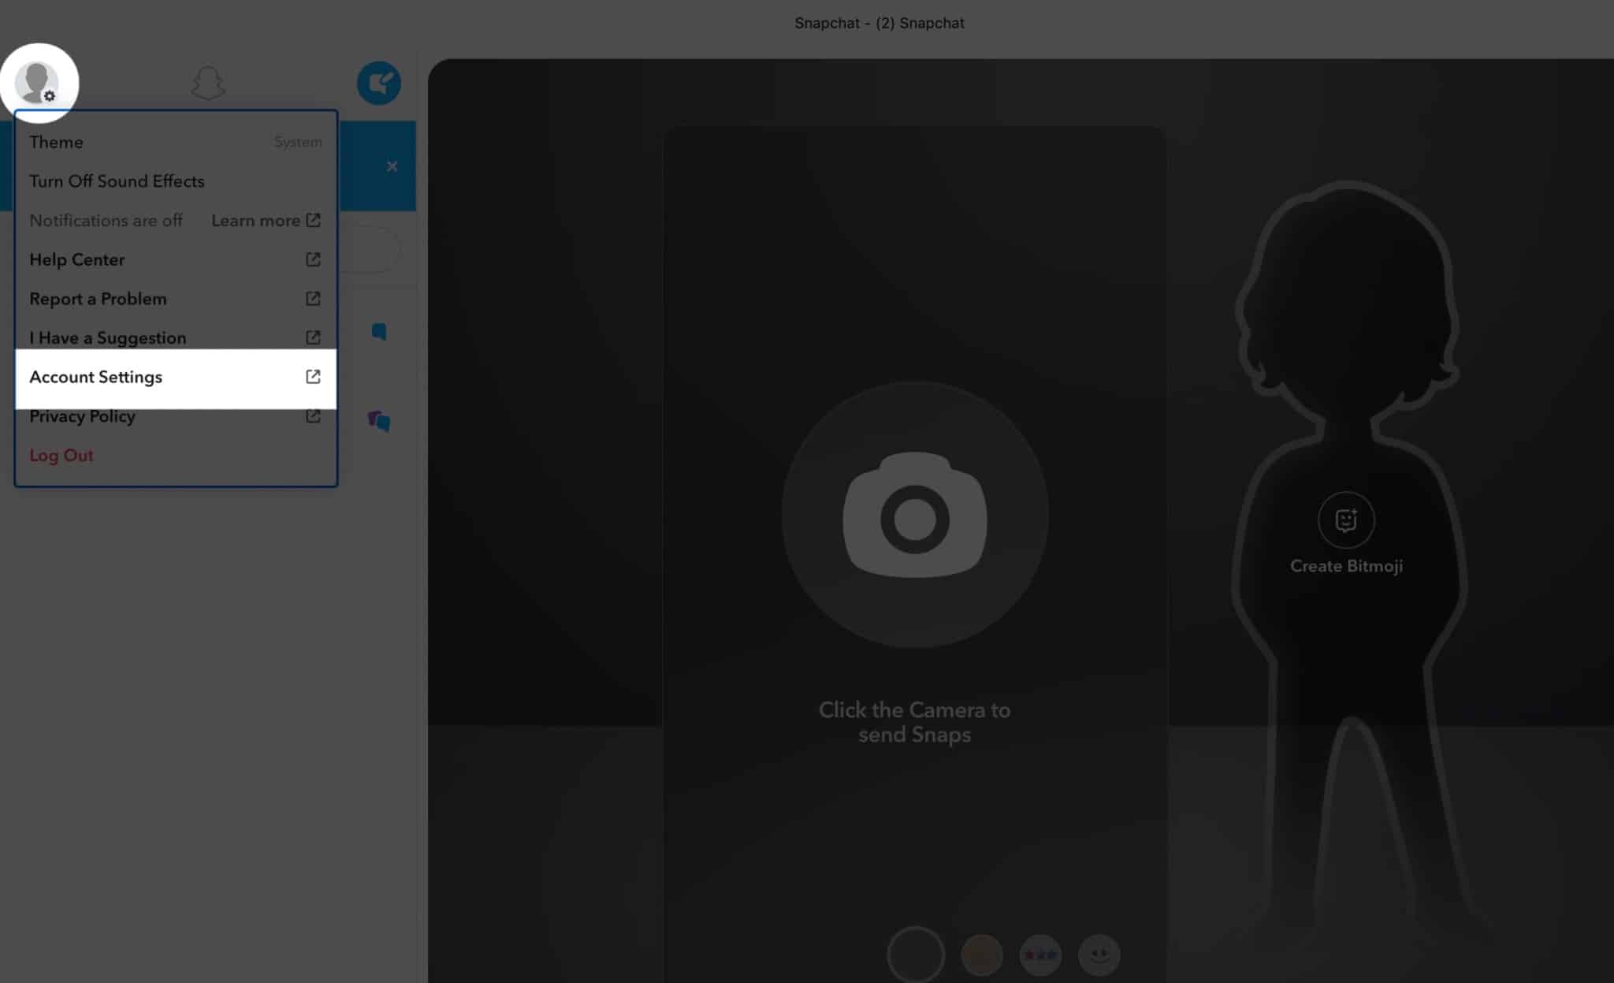Select the colorful lens thumbnail at bottom

coord(1039,955)
